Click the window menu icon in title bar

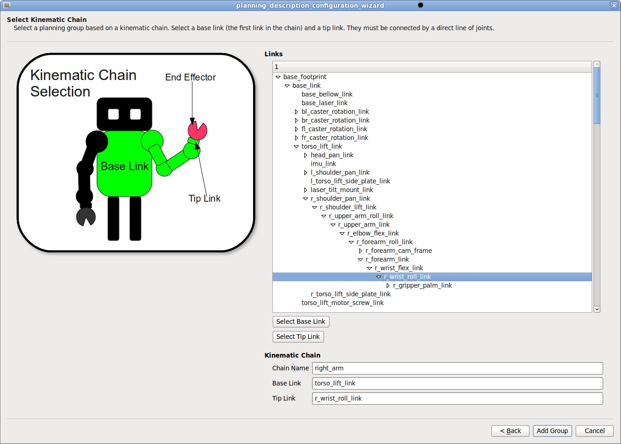[x=6, y=5]
